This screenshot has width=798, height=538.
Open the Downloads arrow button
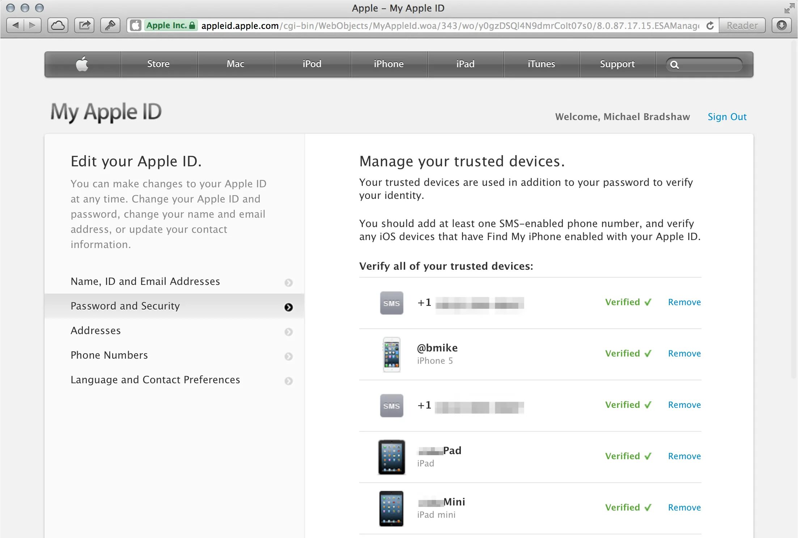tap(781, 25)
